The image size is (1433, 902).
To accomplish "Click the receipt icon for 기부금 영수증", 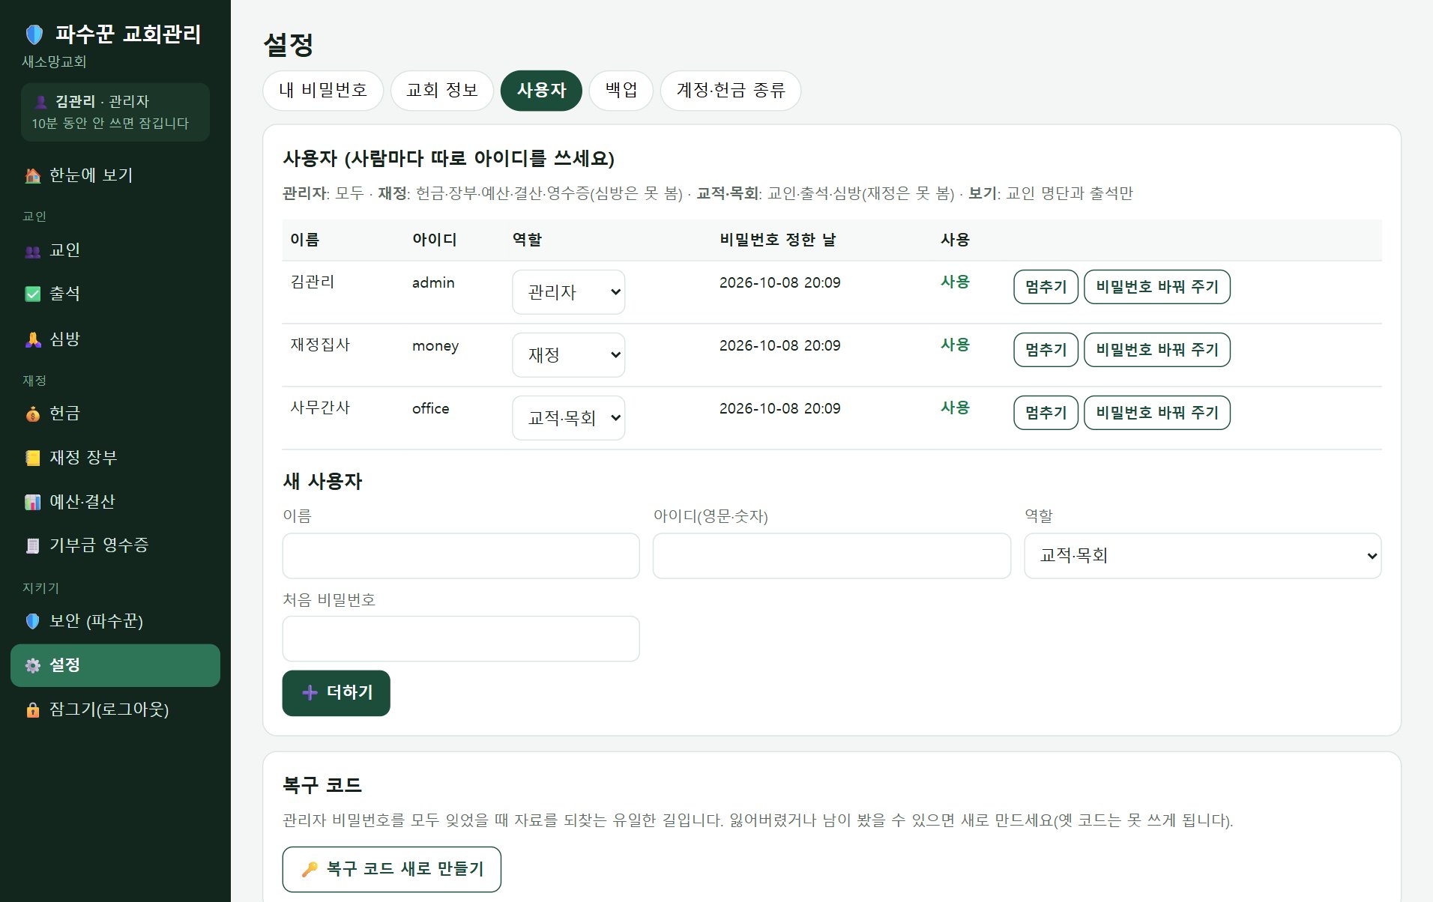I will pyautogui.click(x=33, y=545).
